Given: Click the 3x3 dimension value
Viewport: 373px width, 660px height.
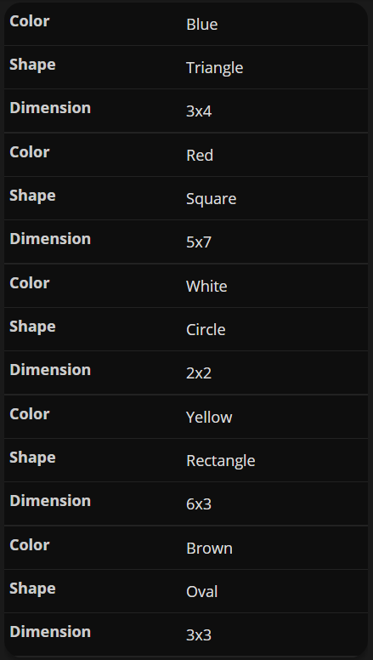Looking at the screenshot, I should [199, 634].
